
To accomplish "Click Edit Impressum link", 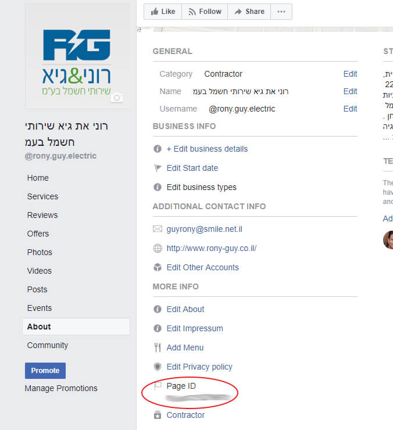I will click(195, 328).
